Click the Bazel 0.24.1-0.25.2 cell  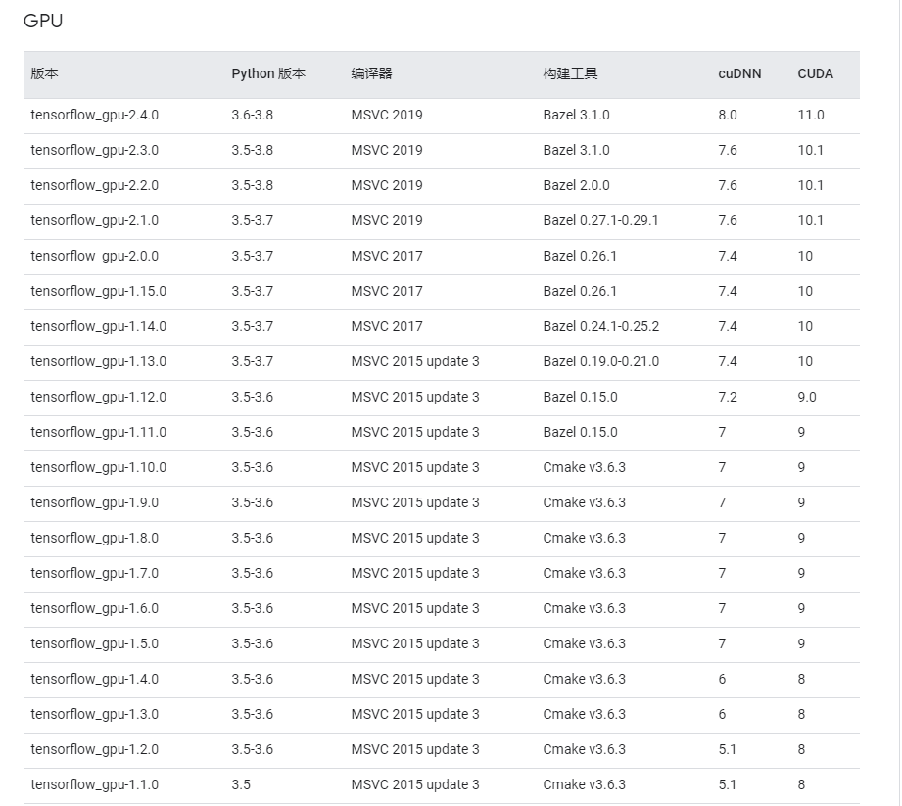coord(601,326)
